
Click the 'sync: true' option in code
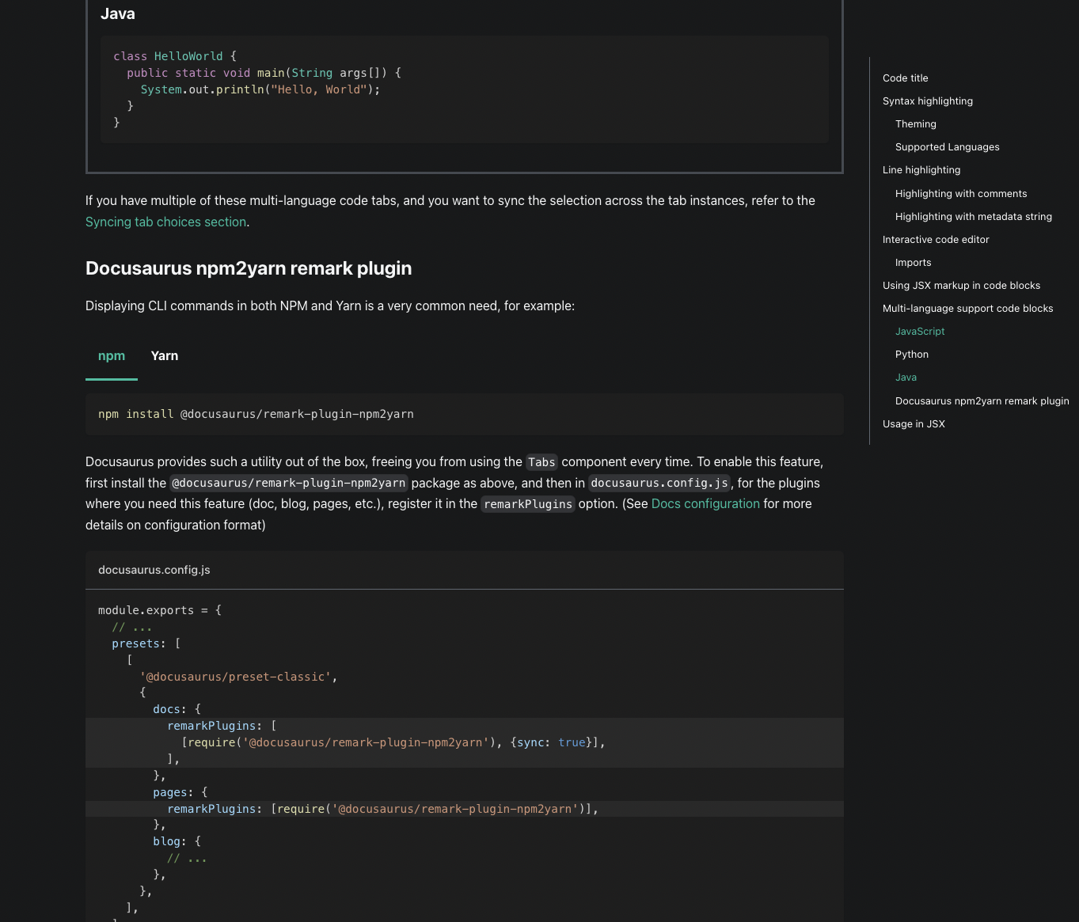[x=552, y=742]
